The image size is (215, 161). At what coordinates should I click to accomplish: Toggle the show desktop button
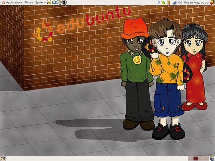pos(3,158)
